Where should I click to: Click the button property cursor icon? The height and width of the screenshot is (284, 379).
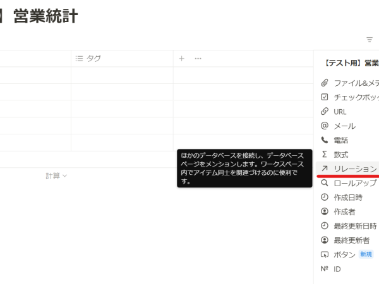click(x=325, y=254)
